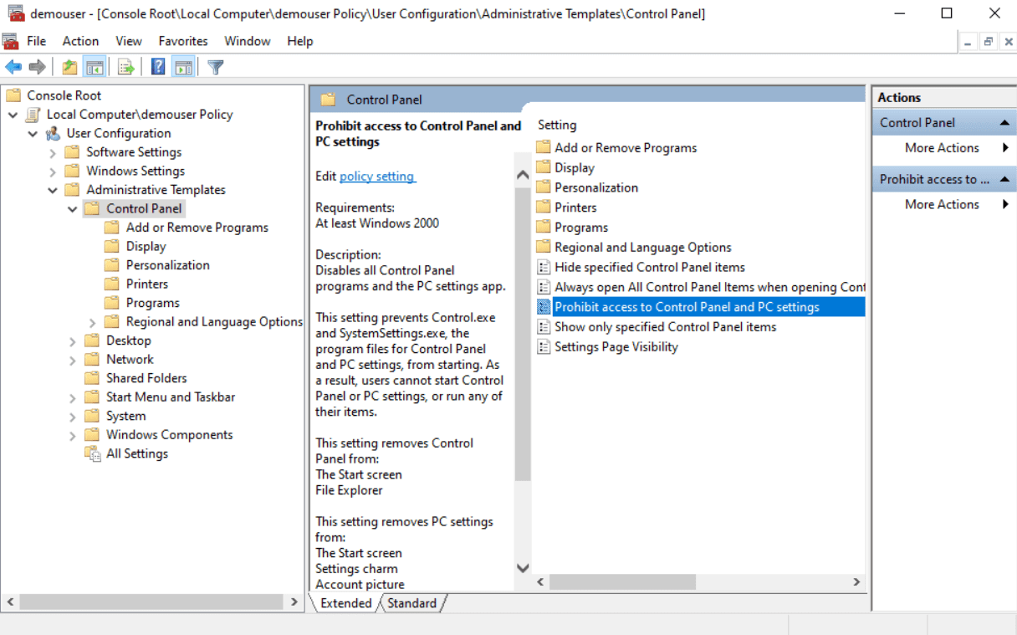Click the User Configuration node icon
The image size is (1017, 635).
54,133
